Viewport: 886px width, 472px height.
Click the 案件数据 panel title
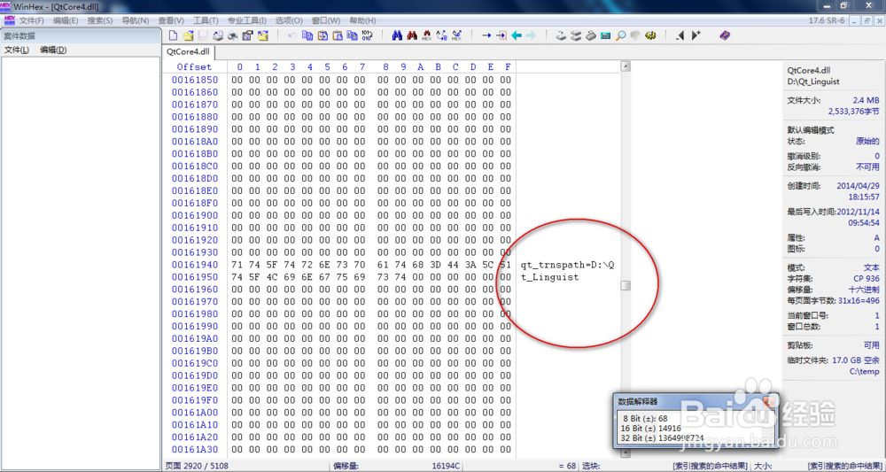19,35
